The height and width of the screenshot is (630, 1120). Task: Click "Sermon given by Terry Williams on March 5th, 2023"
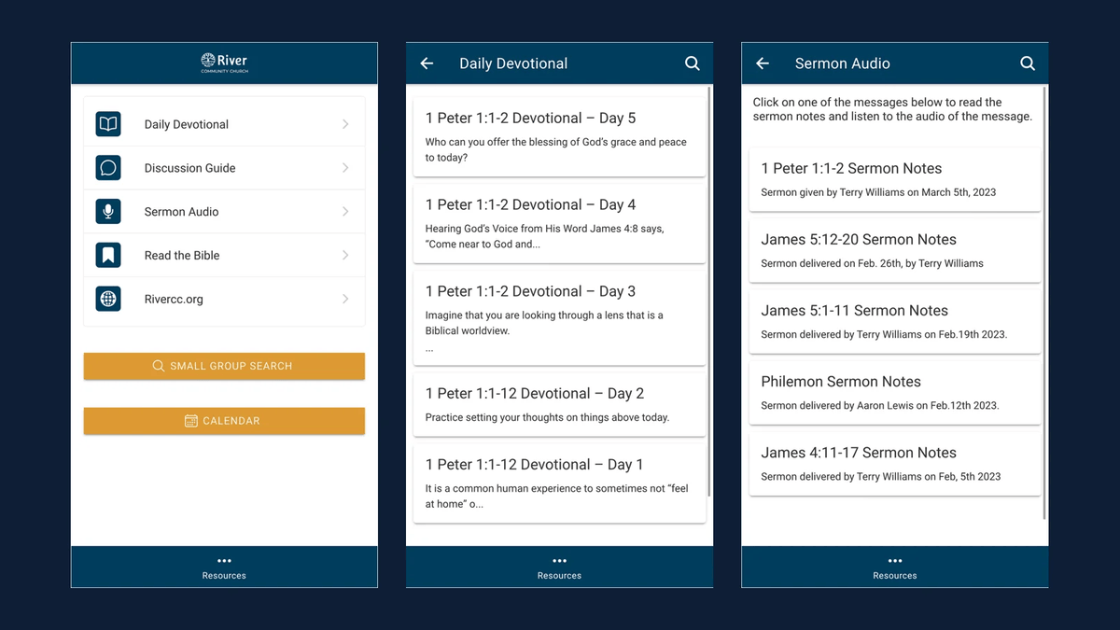878,192
